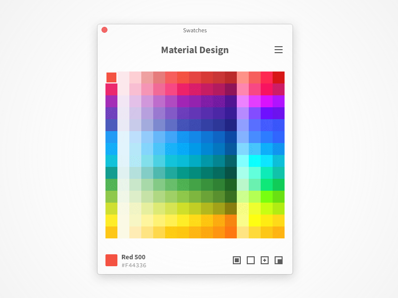Select the Blue 700 swatch

click(x=207, y=137)
